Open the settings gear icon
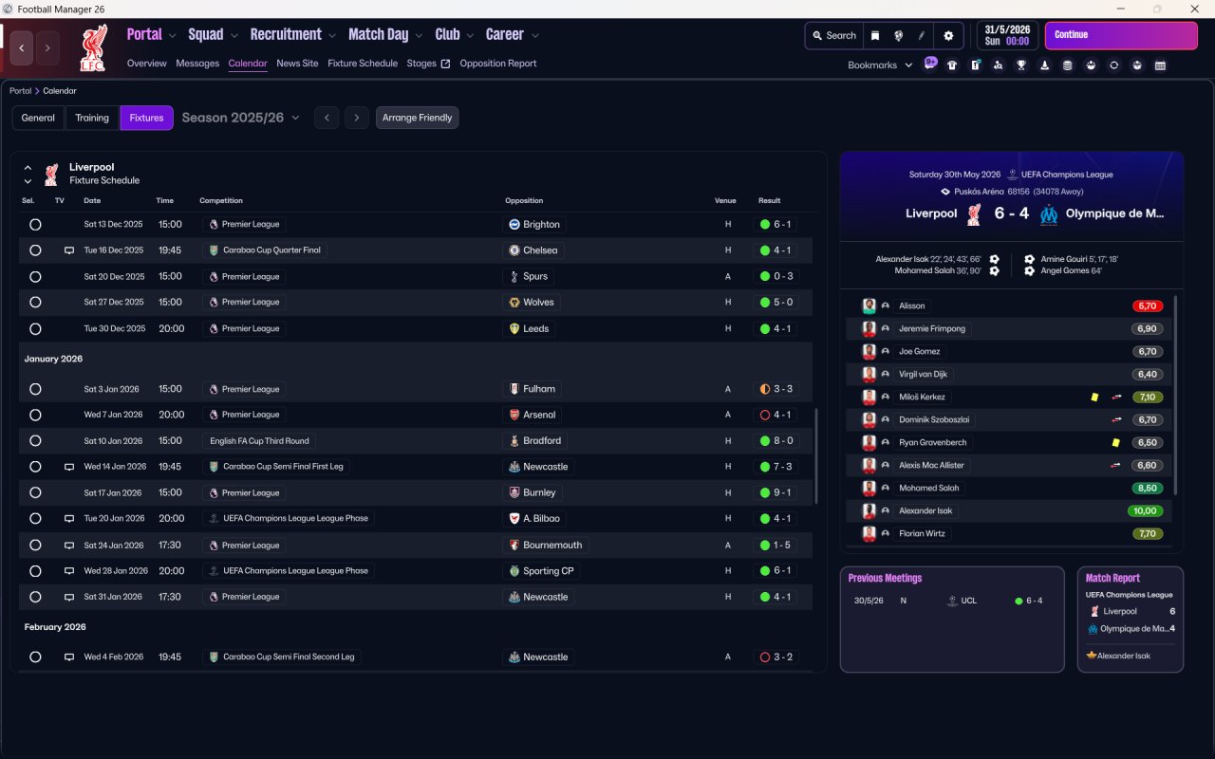Image resolution: width=1215 pixels, height=759 pixels. tap(947, 36)
